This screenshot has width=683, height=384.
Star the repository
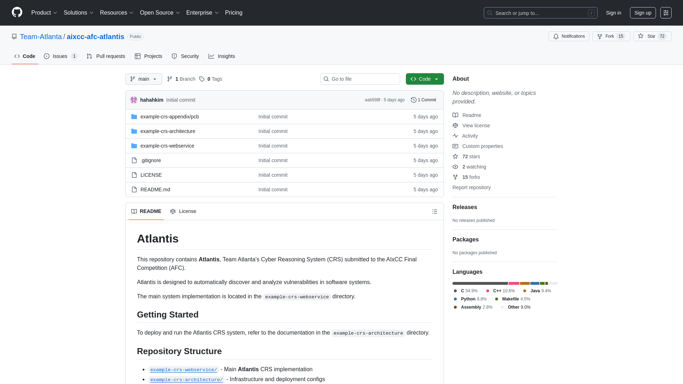[x=652, y=36]
